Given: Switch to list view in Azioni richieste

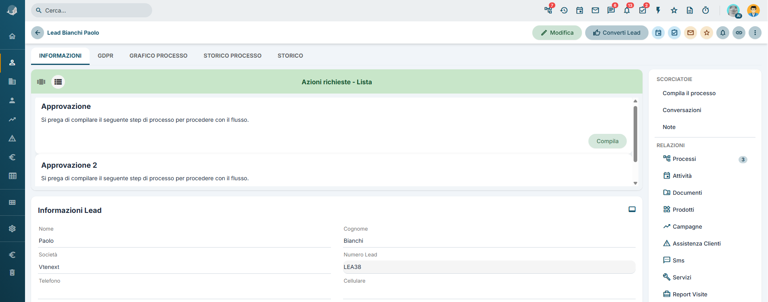Looking at the screenshot, I should (58, 82).
